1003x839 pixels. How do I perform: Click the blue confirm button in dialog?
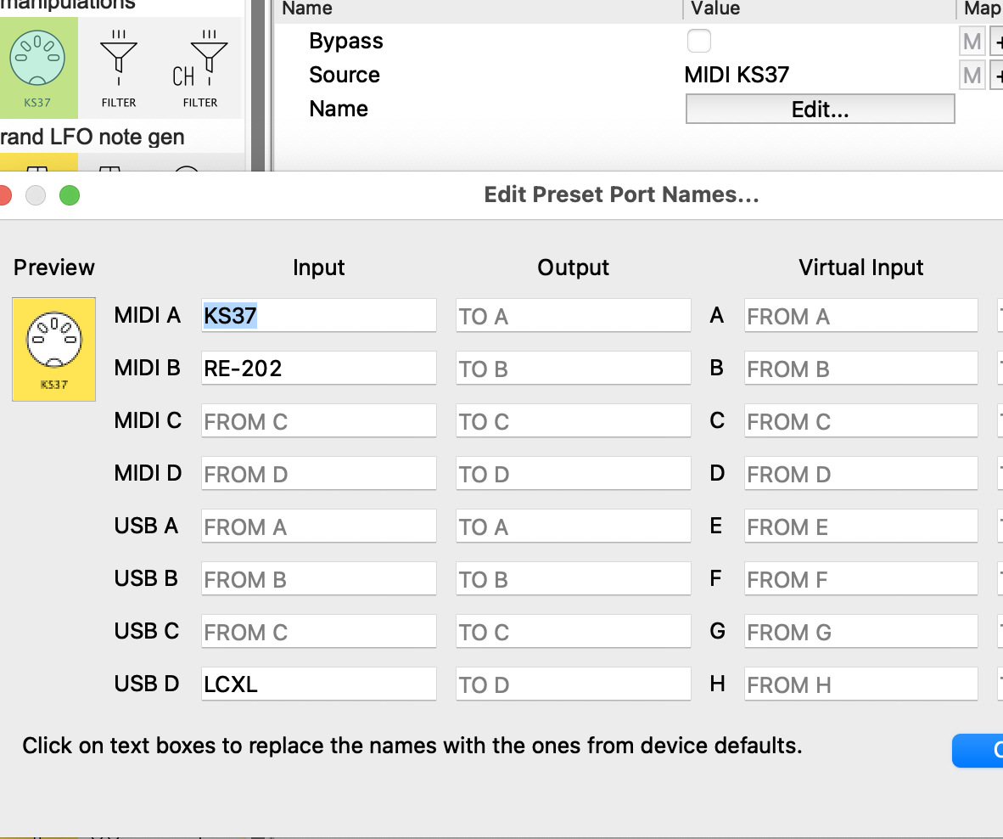click(980, 751)
